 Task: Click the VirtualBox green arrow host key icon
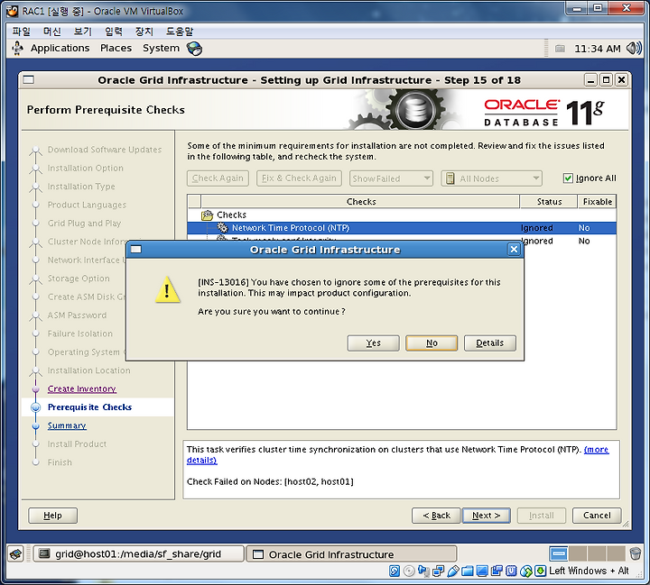tap(540, 571)
